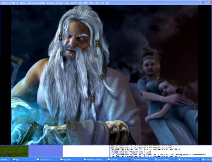The image size is (212, 162).
Task: Switch to the Review & Preview browser taskbar button
Action: (x=141, y=160)
